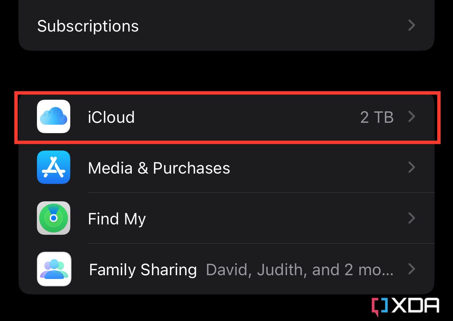Select the iCloud label text
The image size is (453, 321).
tap(111, 117)
